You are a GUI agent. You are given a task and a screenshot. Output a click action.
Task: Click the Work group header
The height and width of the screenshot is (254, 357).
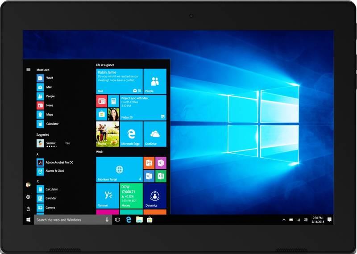point(99,152)
